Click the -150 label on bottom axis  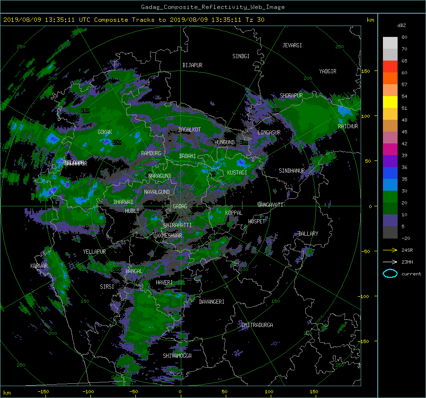coord(43,392)
